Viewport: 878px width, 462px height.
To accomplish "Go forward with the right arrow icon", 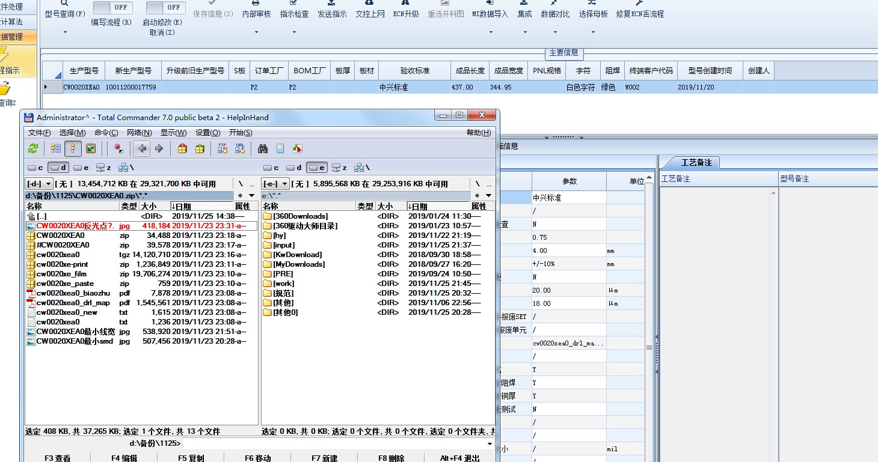I will pyautogui.click(x=159, y=148).
